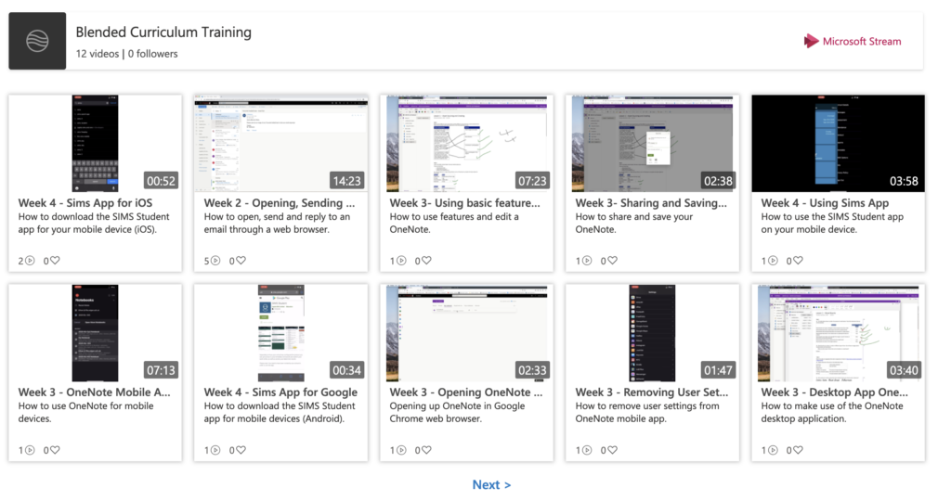Click the title Week 3 - Removing User Set...
This screenshot has height=501, width=951.
651,392
